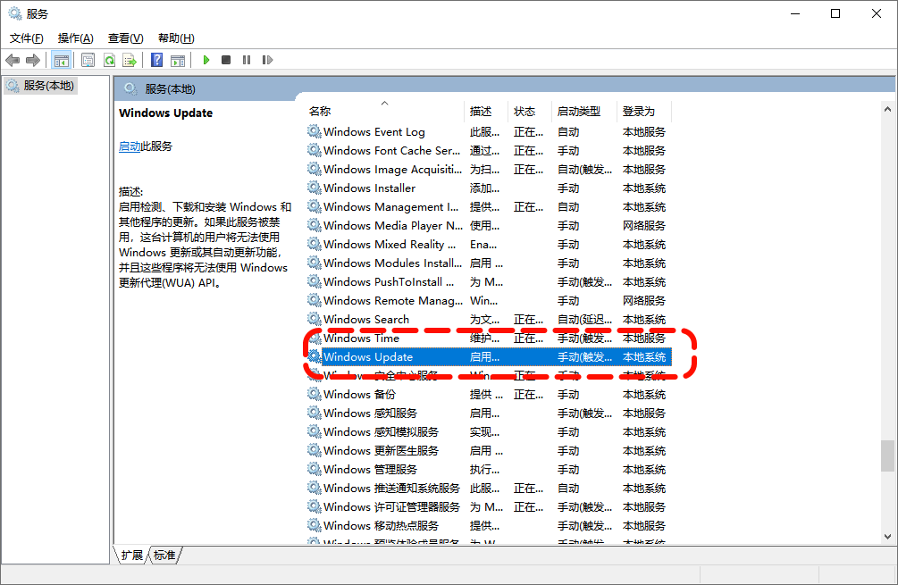Select the Windows Update service row
This screenshot has height=585, width=898.
[x=489, y=356]
